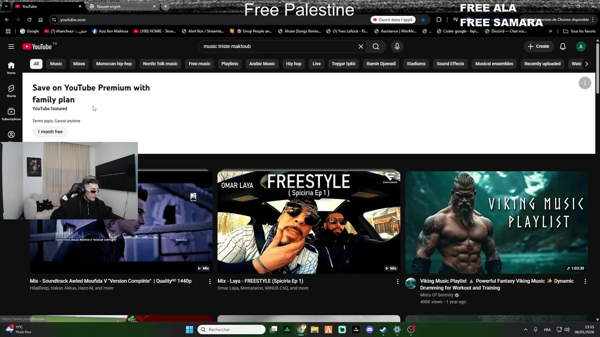Select the Mixes filter chip

pos(79,64)
